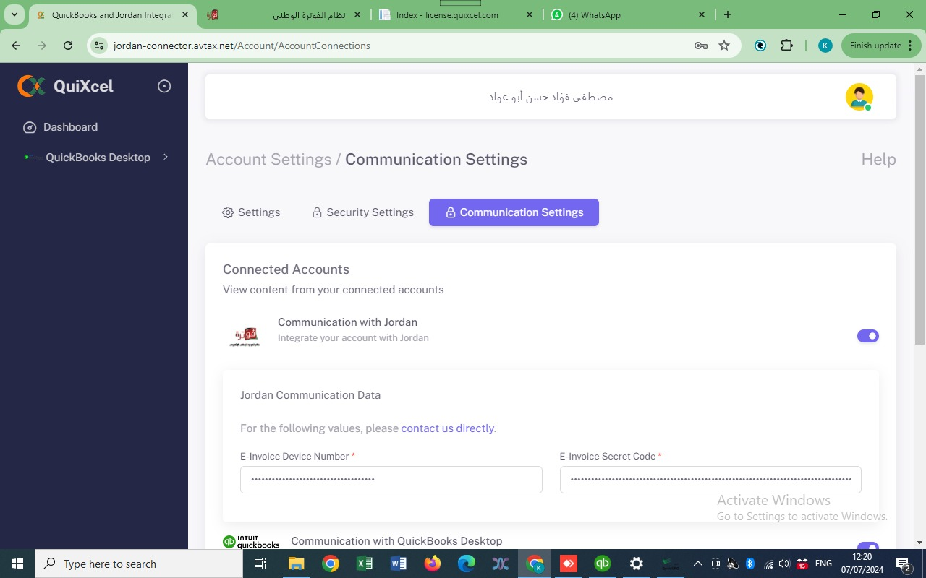Open the Chrome Extensions puzzle icon

[x=787, y=46]
